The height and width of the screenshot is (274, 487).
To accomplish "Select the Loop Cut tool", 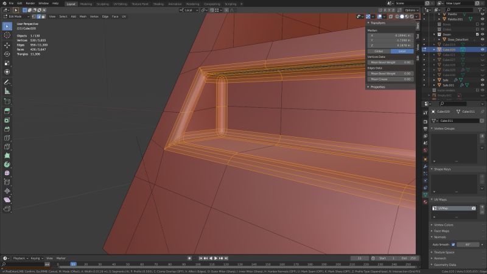I will tap(7, 138).
